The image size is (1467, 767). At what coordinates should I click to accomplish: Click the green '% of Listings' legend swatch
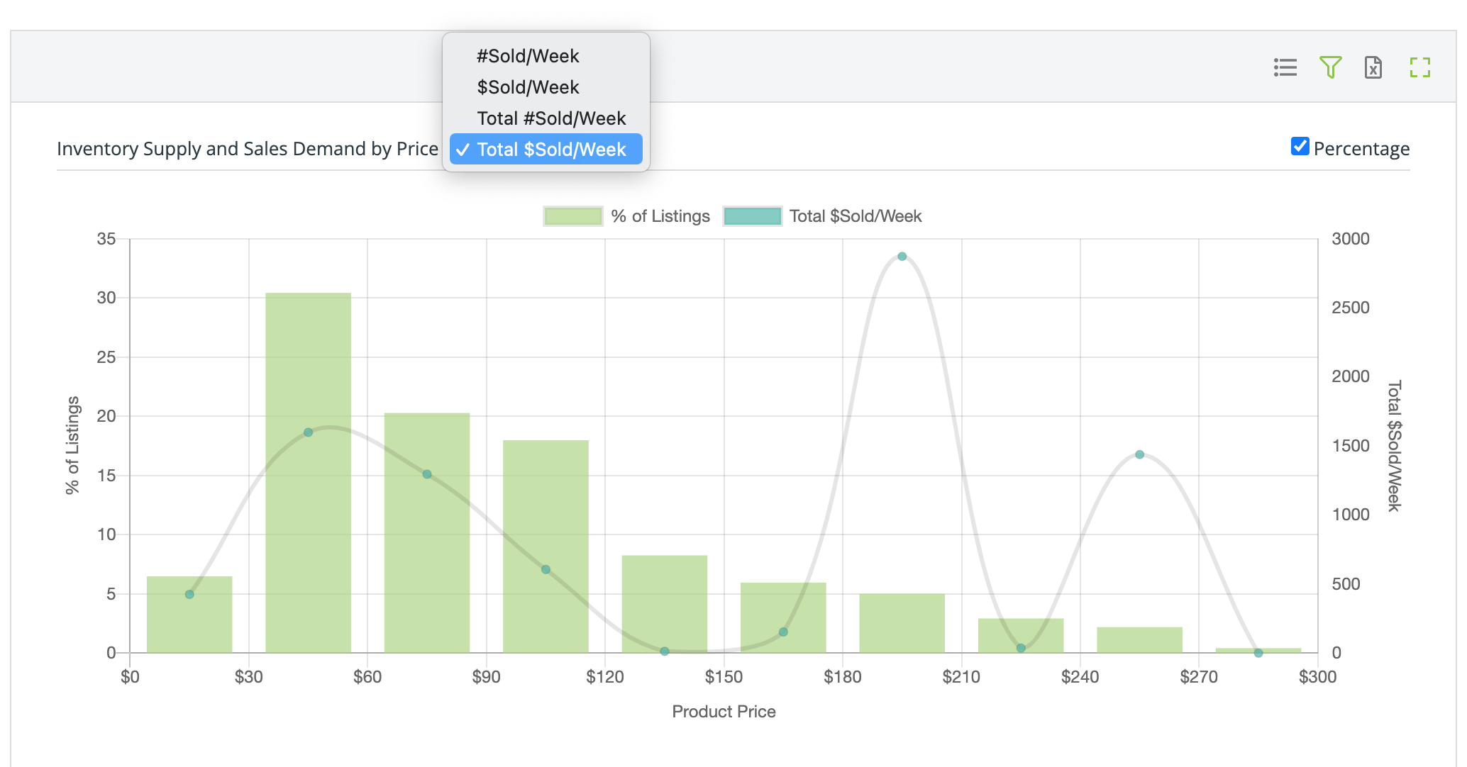572,215
